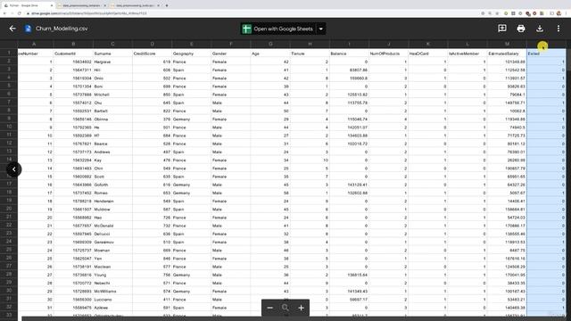Click the balance 83807.86 cell
This screenshot has height=321, width=571.
pos(349,70)
